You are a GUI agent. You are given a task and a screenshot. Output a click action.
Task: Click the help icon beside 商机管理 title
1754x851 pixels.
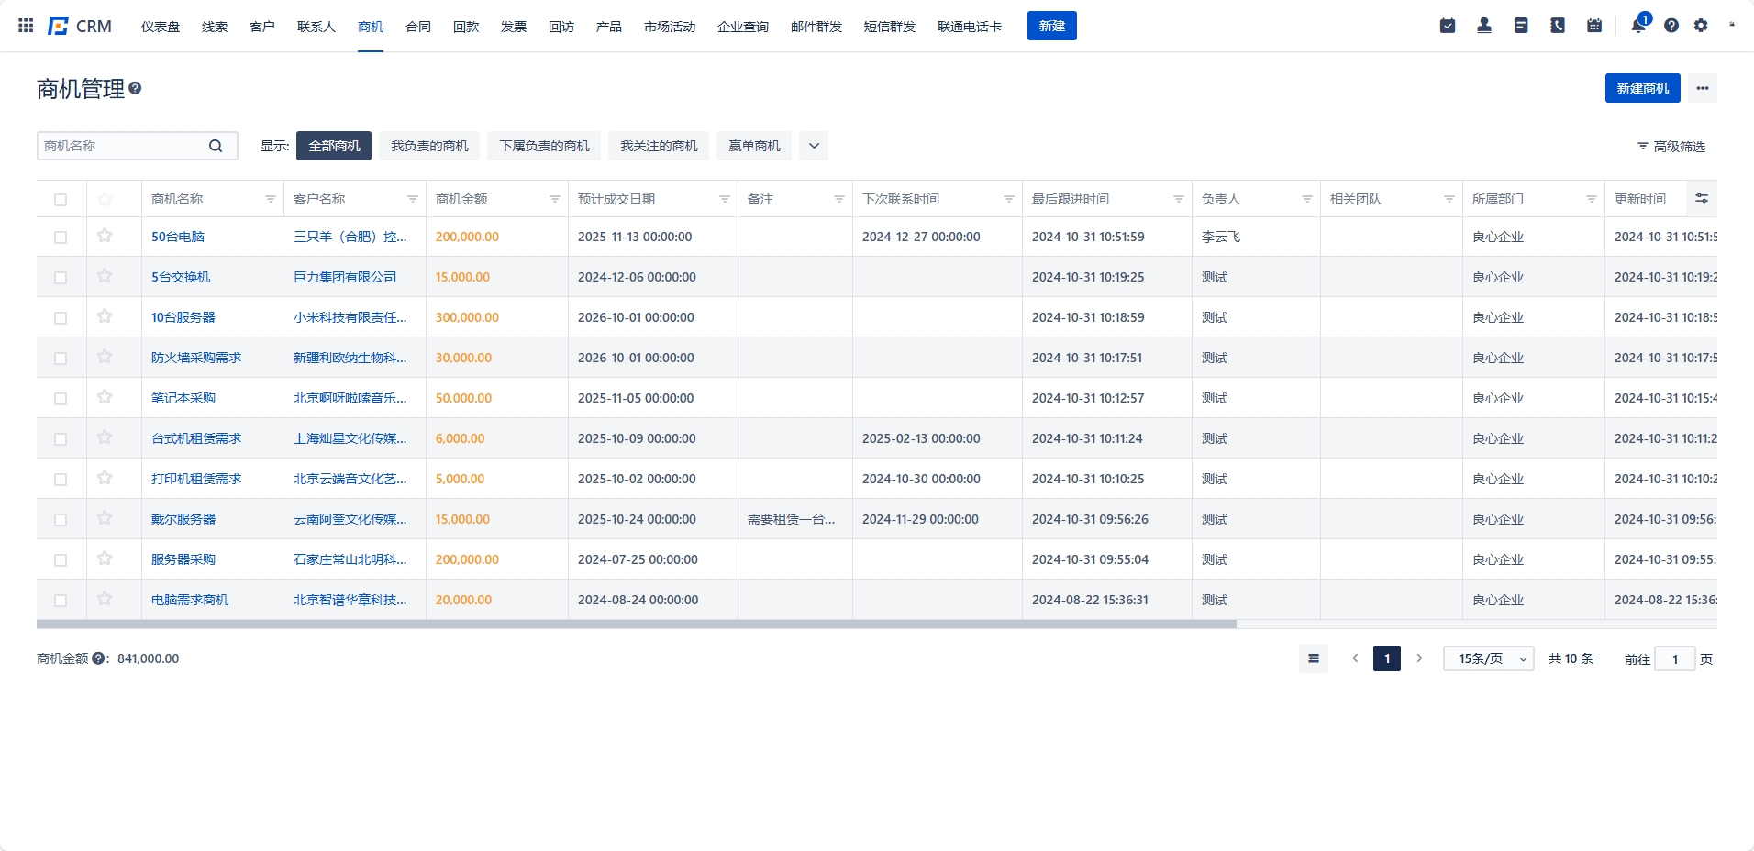coord(135,88)
